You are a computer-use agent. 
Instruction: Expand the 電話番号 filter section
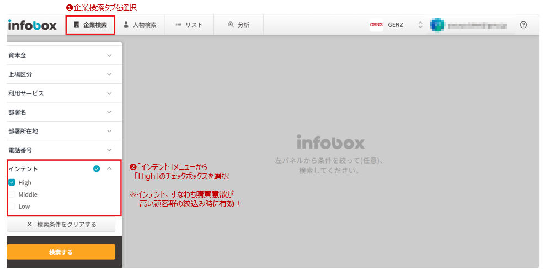coord(65,150)
